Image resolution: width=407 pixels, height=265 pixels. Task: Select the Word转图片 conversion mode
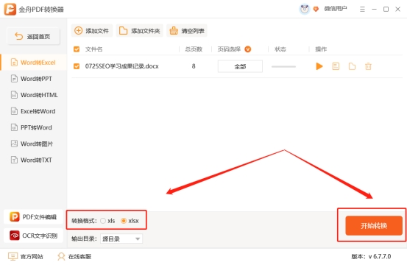pyautogui.click(x=33, y=144)
